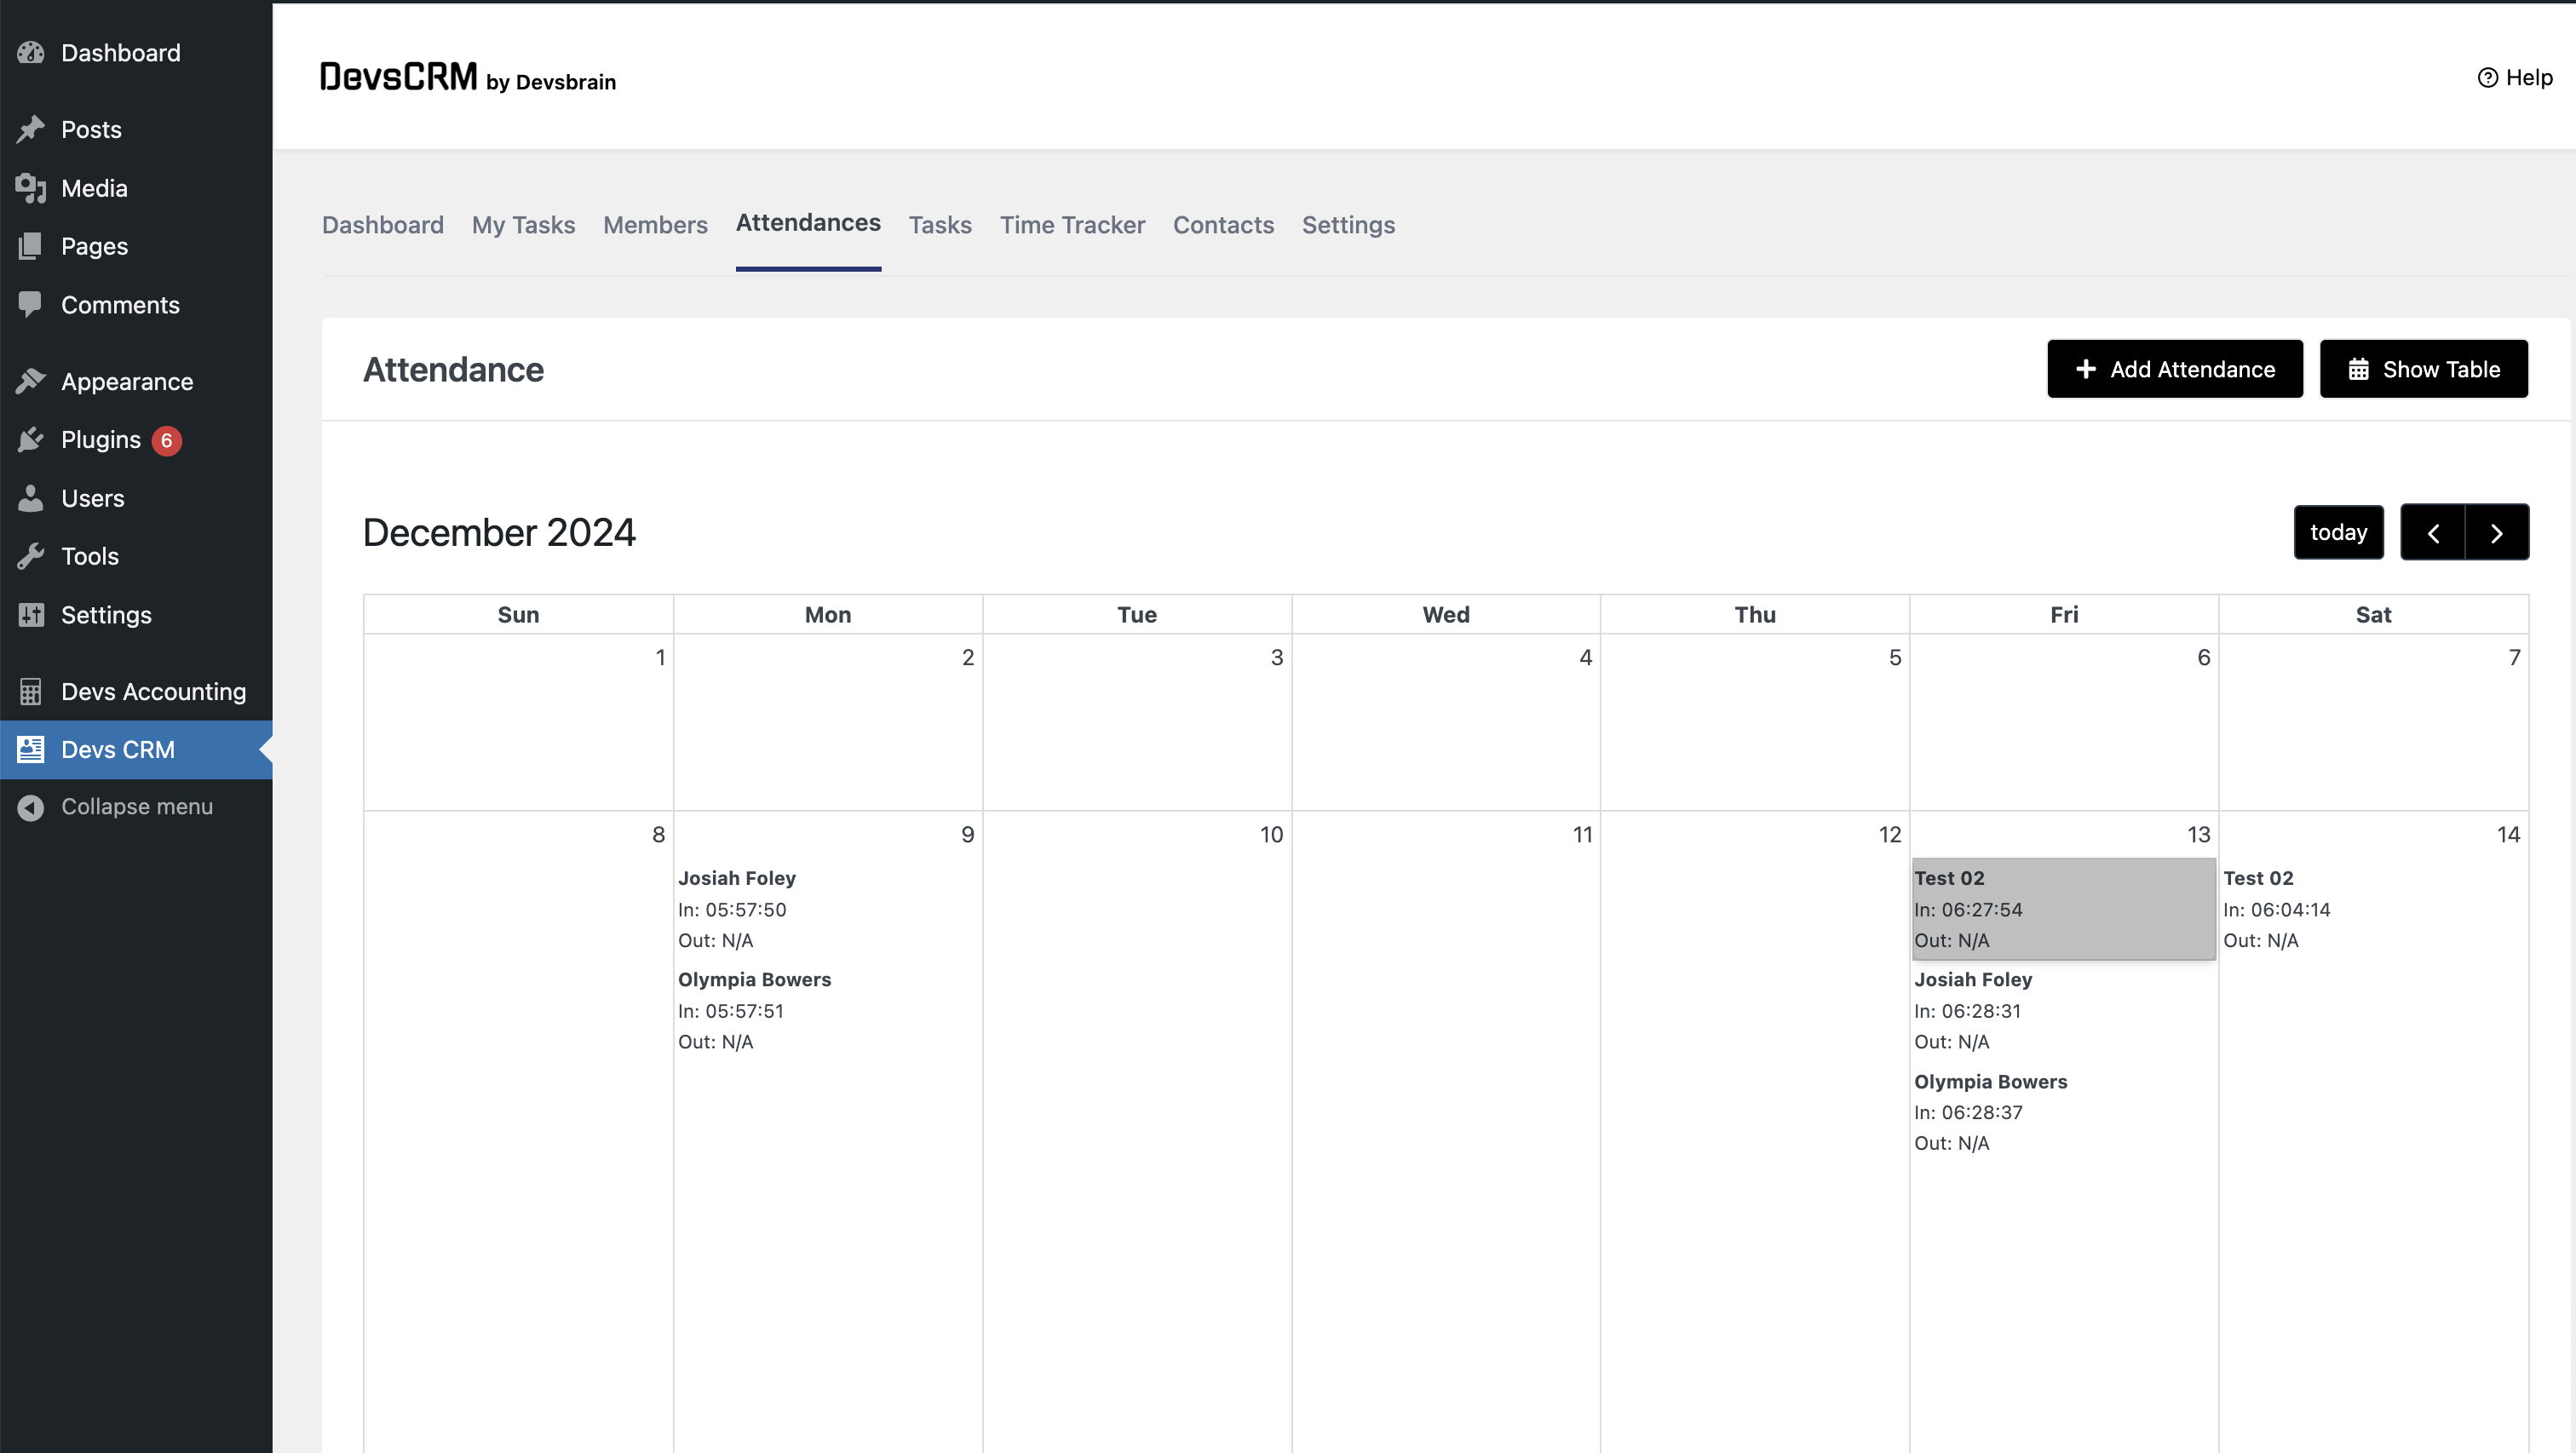Select highlighted Test 02 entry on Friday 13
Viewport: 2576px width, 1453px height.
2063,909
